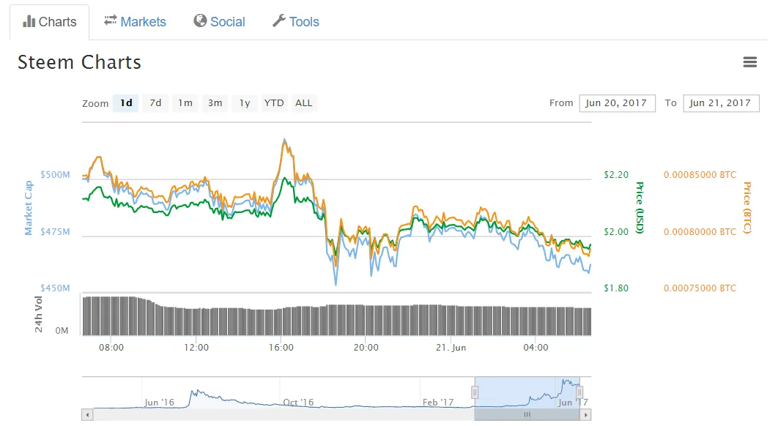The image size is (778, 426).
Task: Switch to the Charts tab
Action: [x=50, y=22]
